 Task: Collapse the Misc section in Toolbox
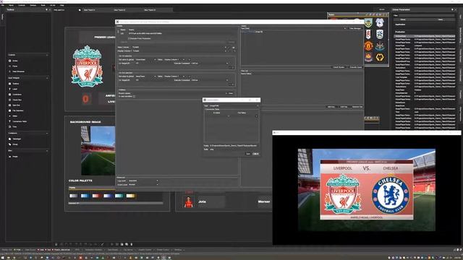pos(47,151)
